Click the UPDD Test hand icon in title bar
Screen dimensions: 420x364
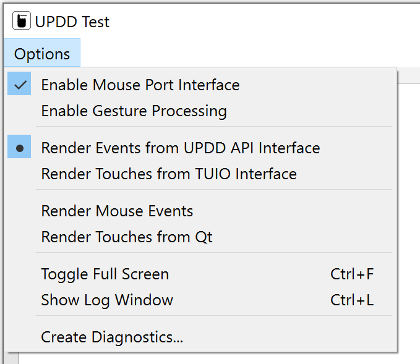click(x=22, y=20)
